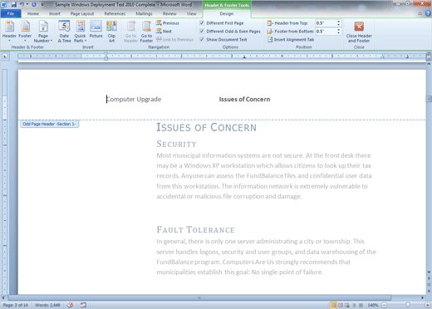Go to Previous header section
432x309 pixels.
(x=168, y=23)
